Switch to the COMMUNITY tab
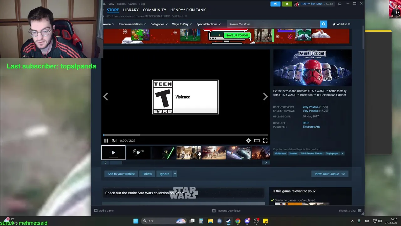401x226 pixels. coord(154,10)
